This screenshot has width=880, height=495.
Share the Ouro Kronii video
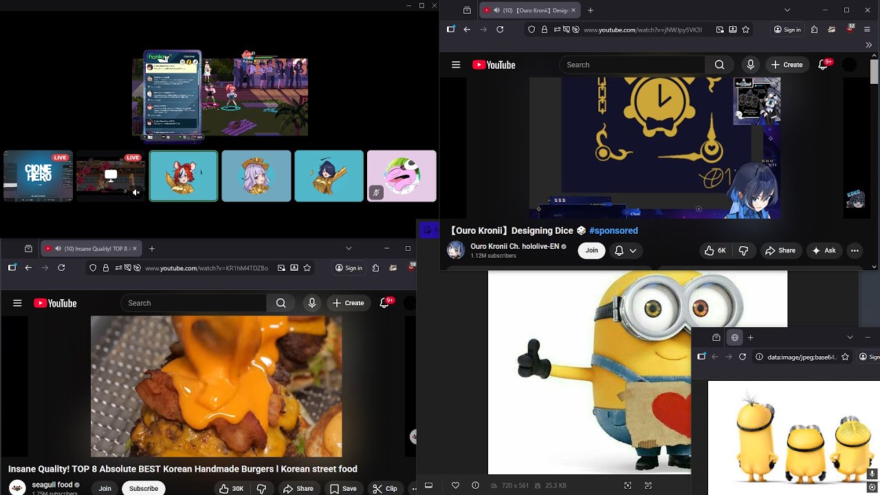[780, 250]
